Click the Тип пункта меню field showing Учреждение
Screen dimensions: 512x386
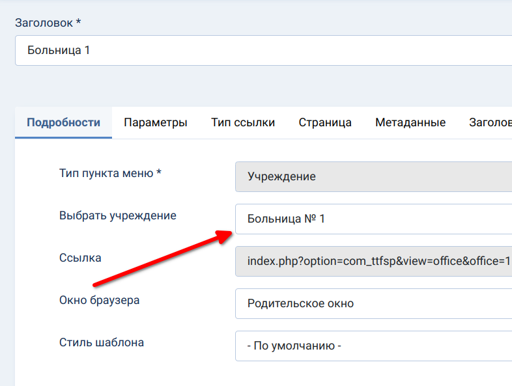[373, 176]
